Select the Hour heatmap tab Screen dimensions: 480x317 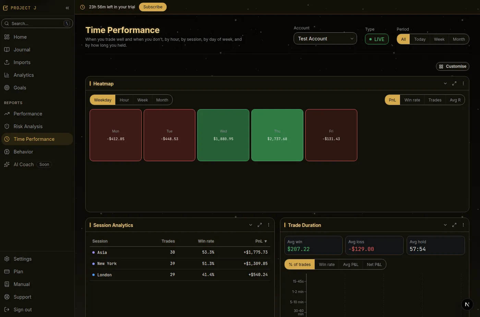pyautogui.click(x=124, y=100)
